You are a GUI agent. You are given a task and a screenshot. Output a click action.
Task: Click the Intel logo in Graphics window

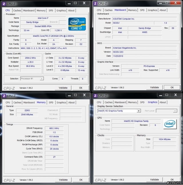click(170, 124)
